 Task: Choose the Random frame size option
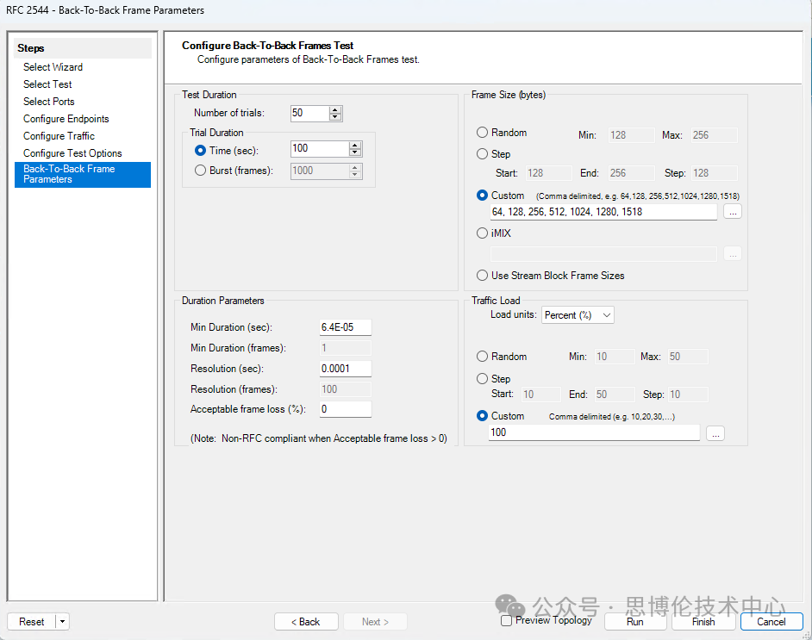483,133
